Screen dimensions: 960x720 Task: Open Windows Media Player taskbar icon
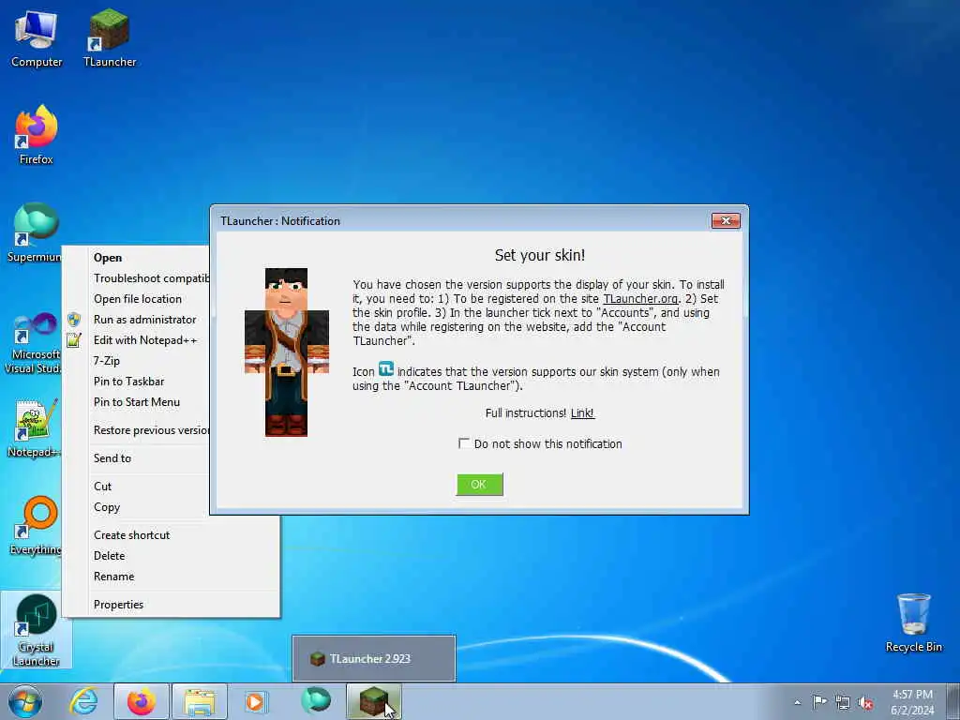255,701
